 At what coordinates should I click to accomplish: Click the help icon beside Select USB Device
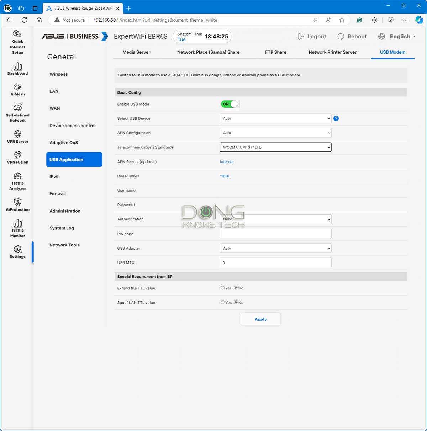tap(336, 118)
